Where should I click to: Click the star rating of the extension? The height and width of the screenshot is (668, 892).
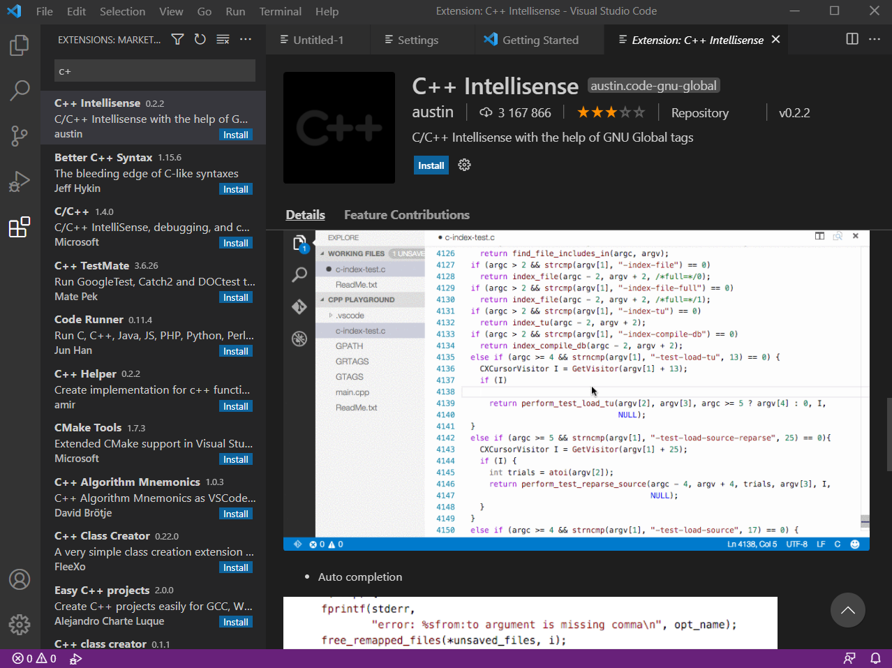point(611,112)
